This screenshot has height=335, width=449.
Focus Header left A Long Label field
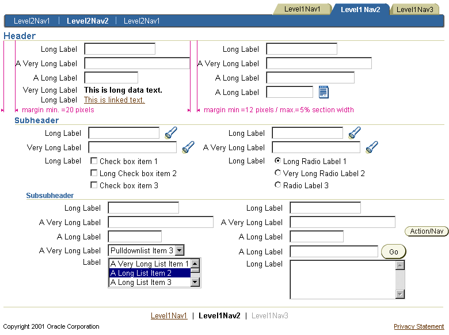tap(111, 77)
